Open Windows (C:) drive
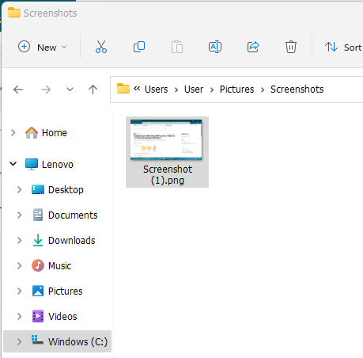The height and width of the screenshot is (358, 363). (x=78, y=342)
